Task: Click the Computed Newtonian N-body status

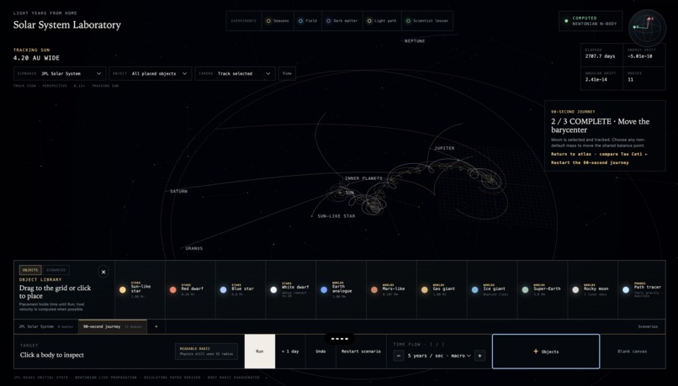Action: pos(591,21)
